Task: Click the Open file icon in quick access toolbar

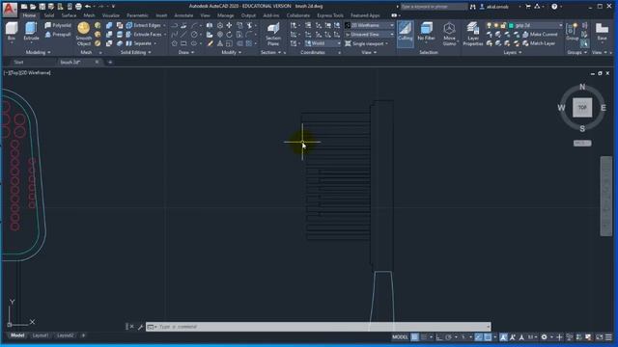Action: tap(33, 7)
